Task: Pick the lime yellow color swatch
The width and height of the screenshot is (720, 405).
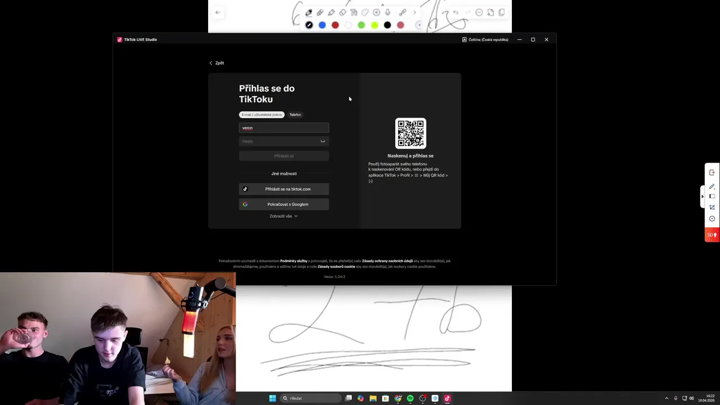Action: [x=375, y=25]
